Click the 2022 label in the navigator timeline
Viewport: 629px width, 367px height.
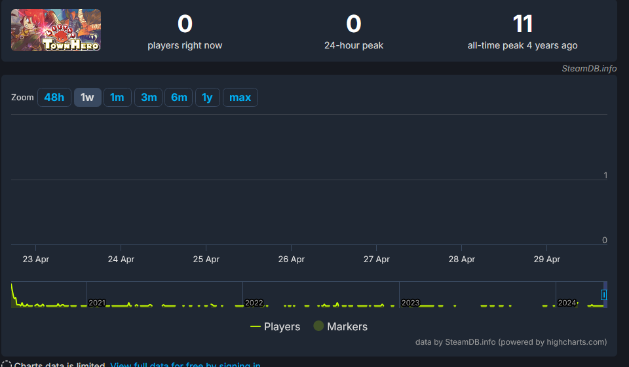[x=254, y=303]
